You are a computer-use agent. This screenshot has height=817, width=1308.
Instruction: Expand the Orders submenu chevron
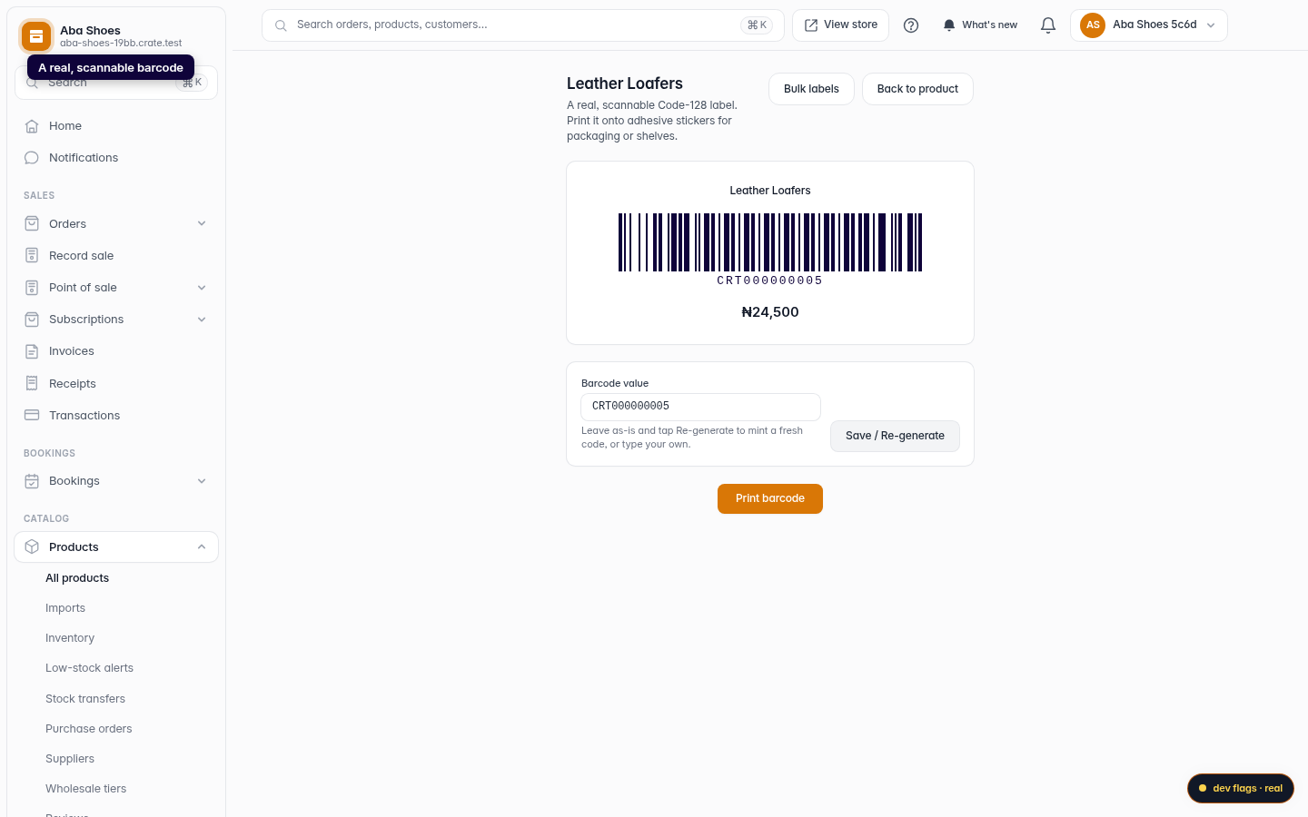202,223
